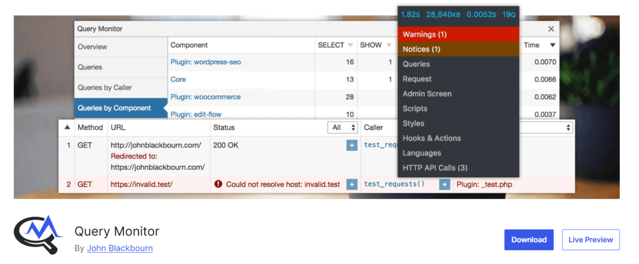This screenshot has height=264, width=639.
Task: Choose Queries in the admin bar menu
Action: coord(459,64)
